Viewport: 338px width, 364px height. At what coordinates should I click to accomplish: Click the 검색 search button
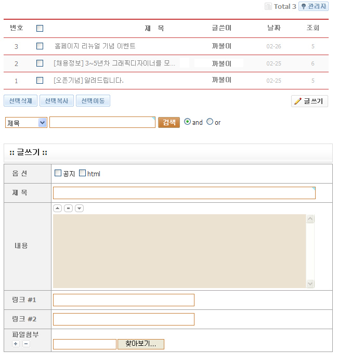169,122
